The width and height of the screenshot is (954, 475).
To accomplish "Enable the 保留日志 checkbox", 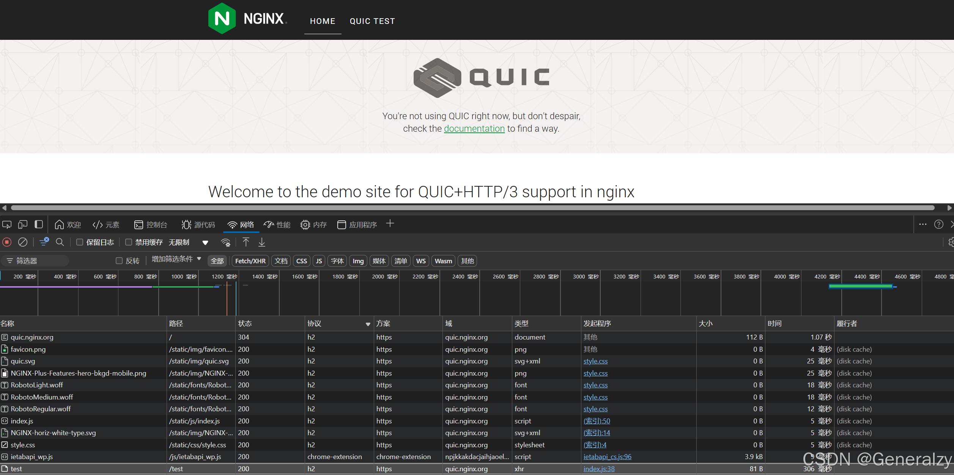I will pyautogui.click(x=80, y=242).
